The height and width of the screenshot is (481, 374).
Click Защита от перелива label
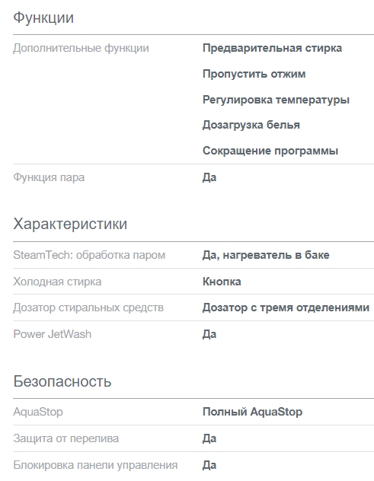[66, 438]
